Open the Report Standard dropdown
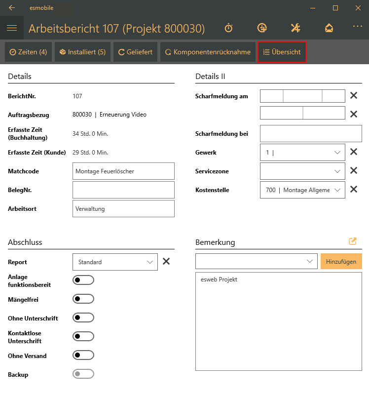Image resolution: width=369 pixels, height=397 pixels. [115, 262]
